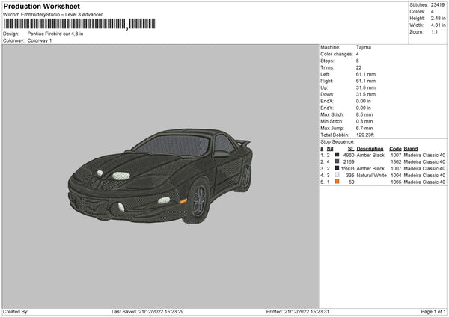Image resolution: width=449 pixels, height=317 pixels.
Task: Click the Description column header
Action: 372,148
